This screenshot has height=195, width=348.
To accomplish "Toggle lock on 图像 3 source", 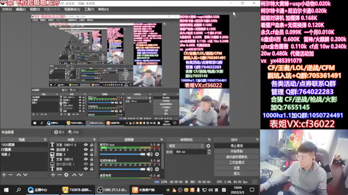I will coord(92,154).
